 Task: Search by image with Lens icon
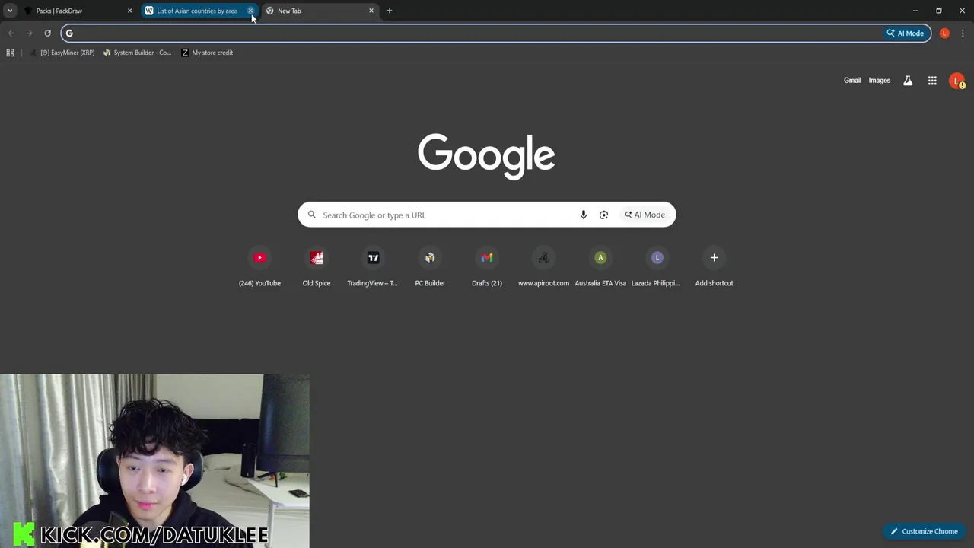pos(604,215)
